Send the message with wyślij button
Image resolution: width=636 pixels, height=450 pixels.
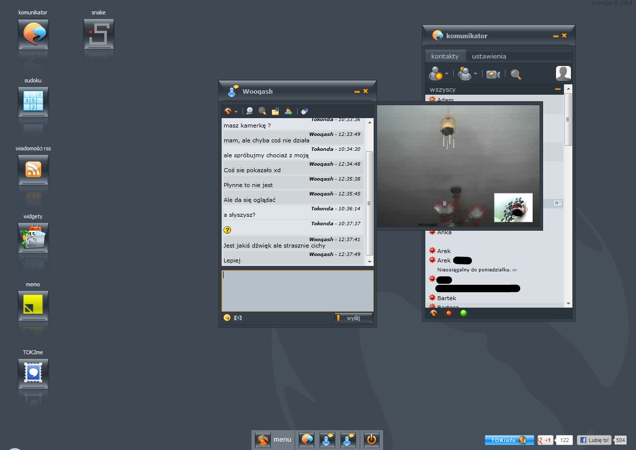click(354, 318)
